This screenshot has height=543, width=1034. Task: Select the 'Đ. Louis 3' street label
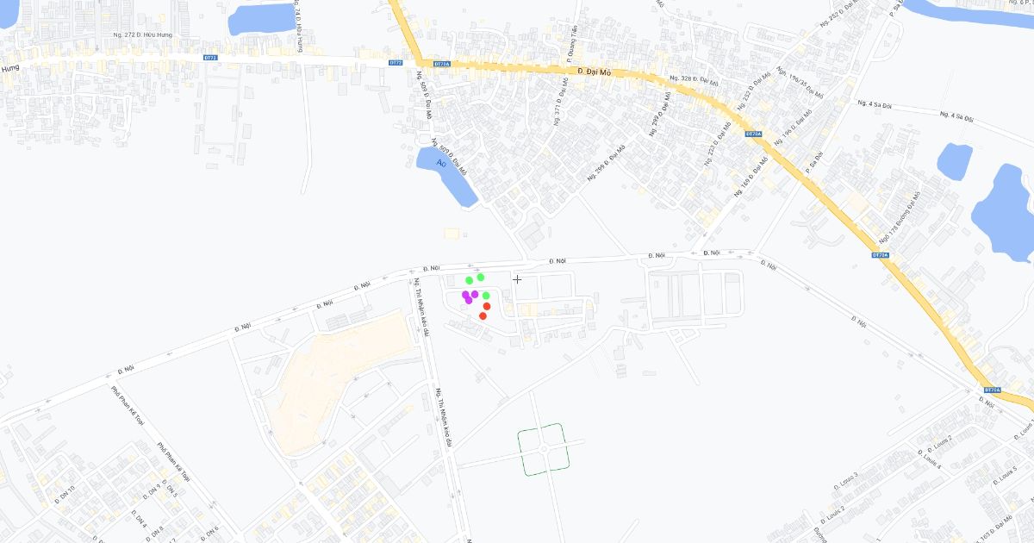(846, 482)
